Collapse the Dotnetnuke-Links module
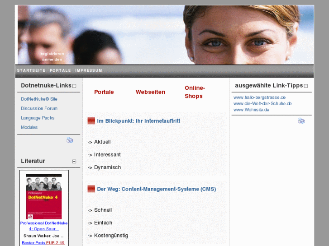 74,86
